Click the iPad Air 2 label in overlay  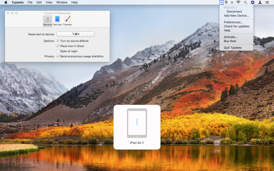coord(137,143)
